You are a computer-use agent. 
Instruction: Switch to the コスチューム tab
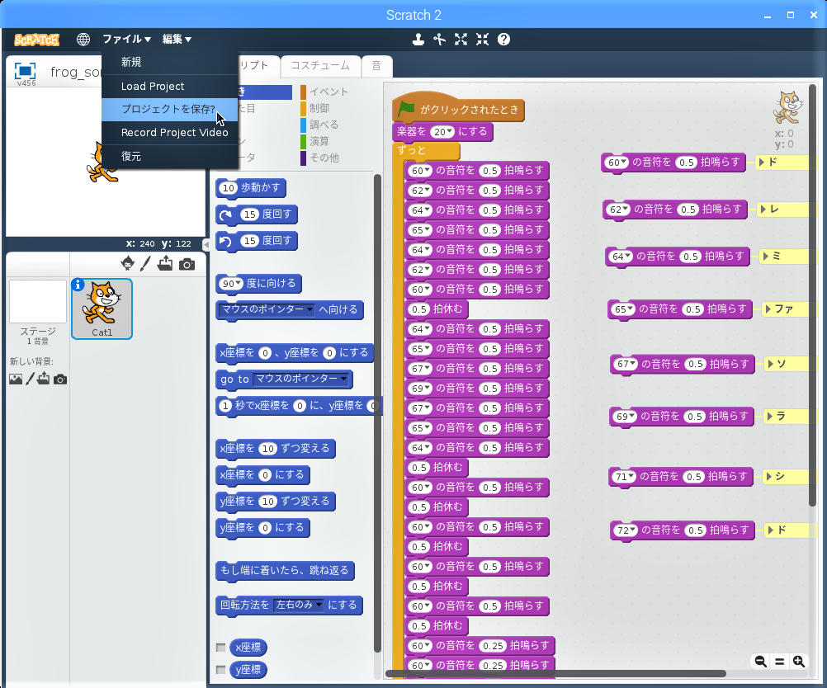[x=320, y=66]
